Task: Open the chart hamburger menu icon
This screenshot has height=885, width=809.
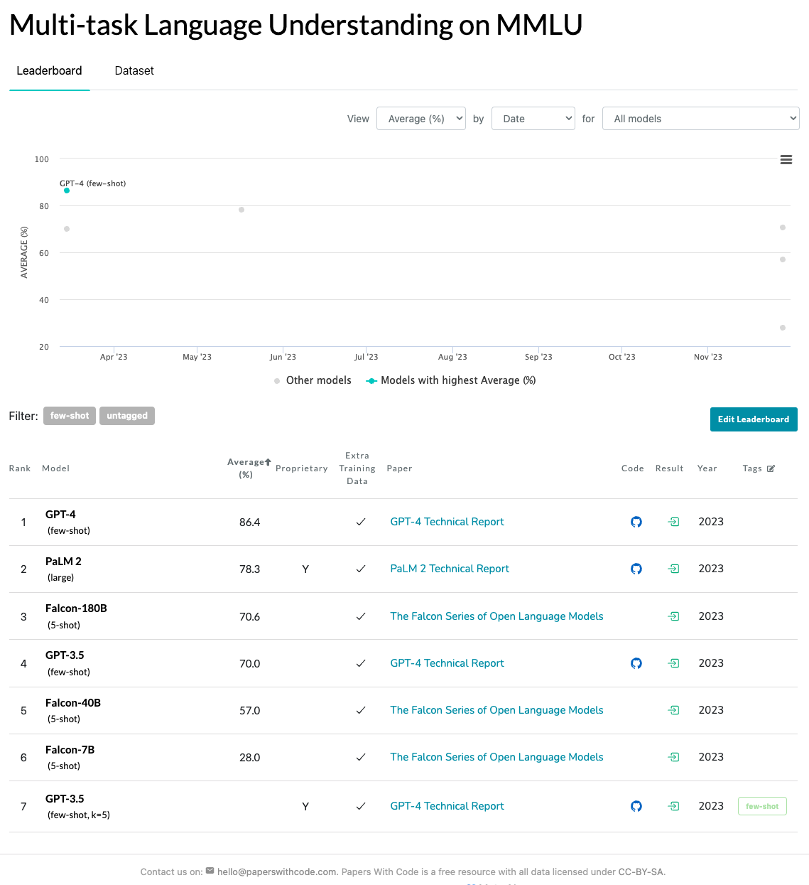Action: pos(786,160)
